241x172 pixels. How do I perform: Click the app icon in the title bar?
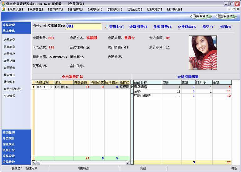tap(3, 4)
